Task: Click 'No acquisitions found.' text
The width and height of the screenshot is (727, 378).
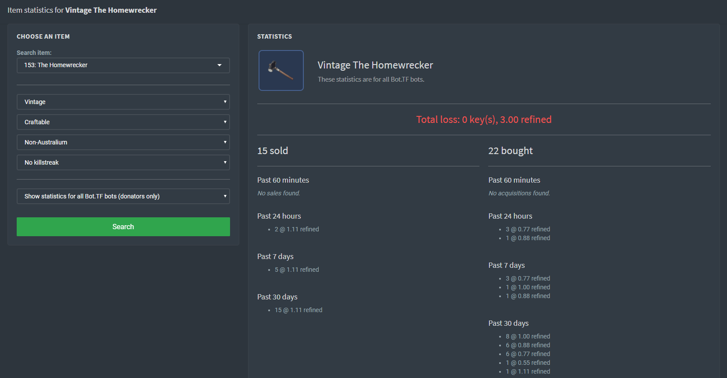Action: [x=519, y=193]
